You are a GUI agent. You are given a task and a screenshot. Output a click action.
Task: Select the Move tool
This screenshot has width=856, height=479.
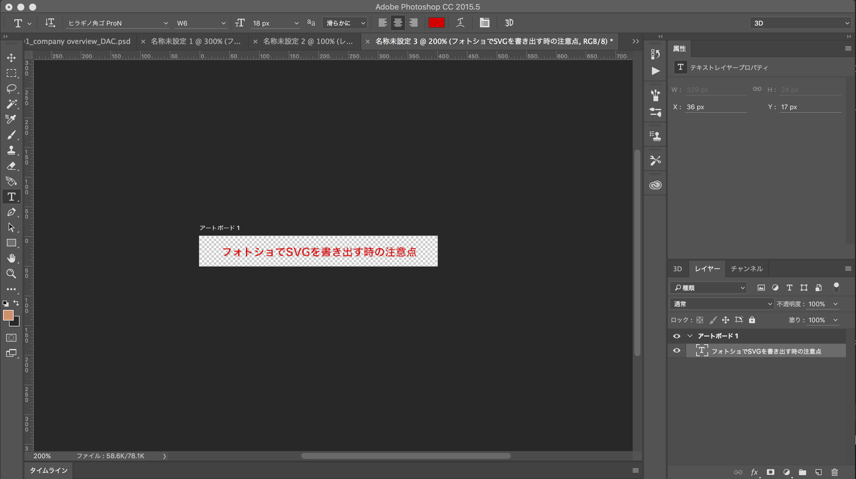[x=11, y=58]
